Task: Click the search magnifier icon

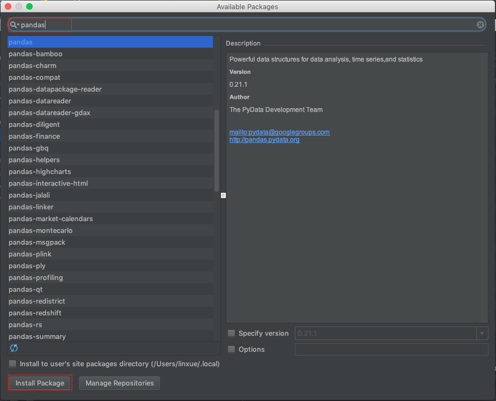Action: click(14, 25)
